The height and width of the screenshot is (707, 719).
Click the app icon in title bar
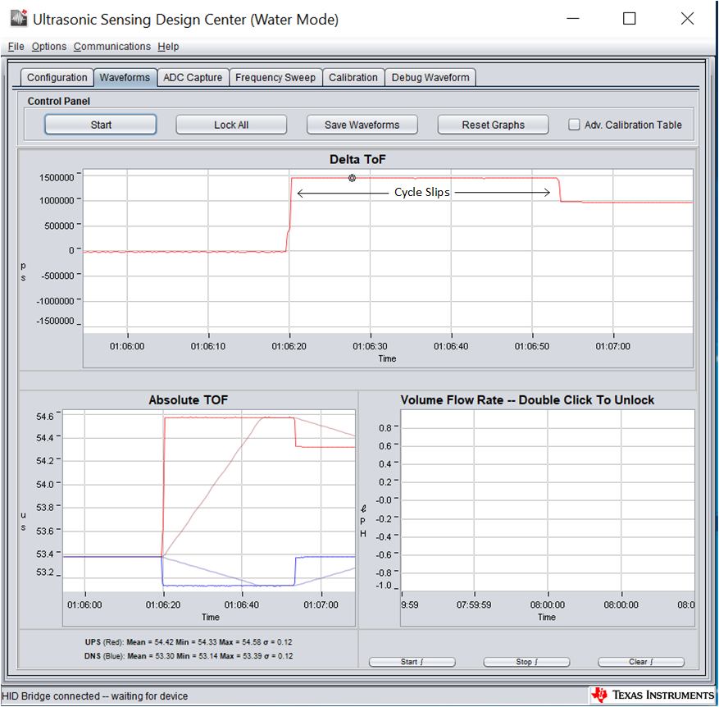pyautogui.click(x=18, y=19)
